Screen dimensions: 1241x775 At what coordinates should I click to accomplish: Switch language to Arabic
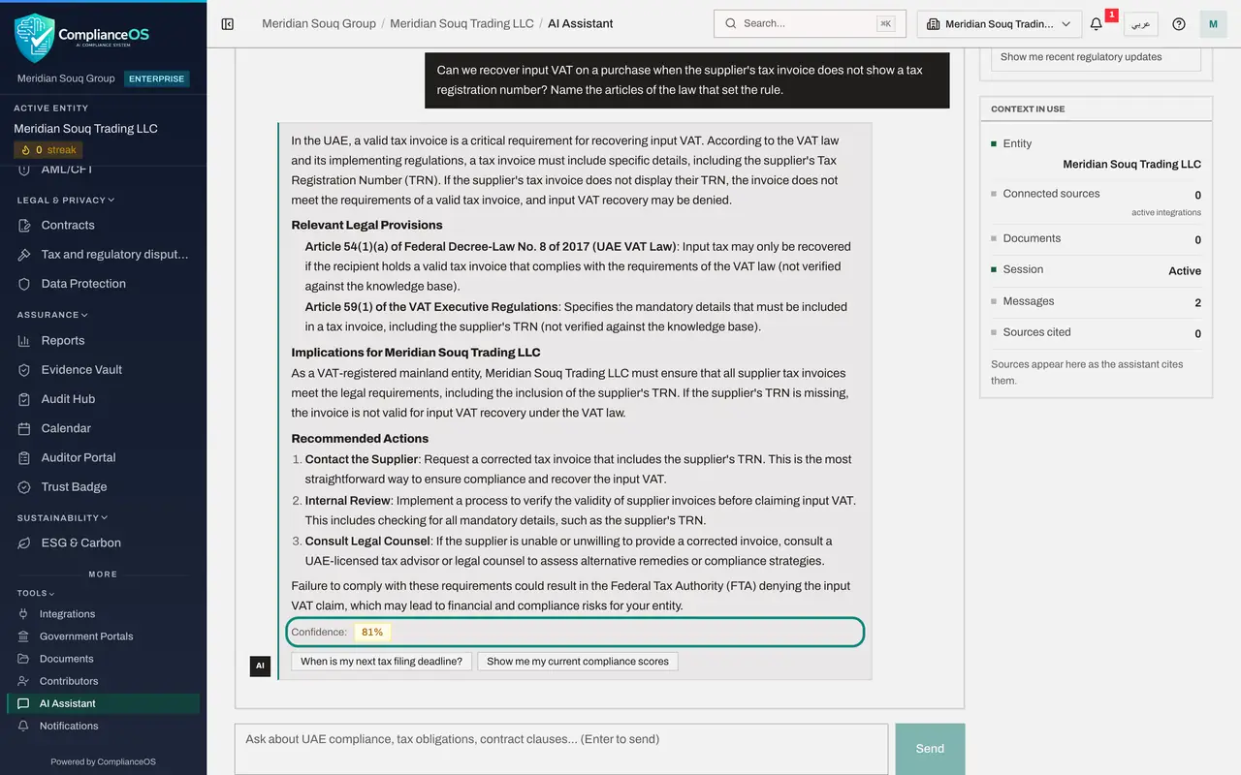1141,24
